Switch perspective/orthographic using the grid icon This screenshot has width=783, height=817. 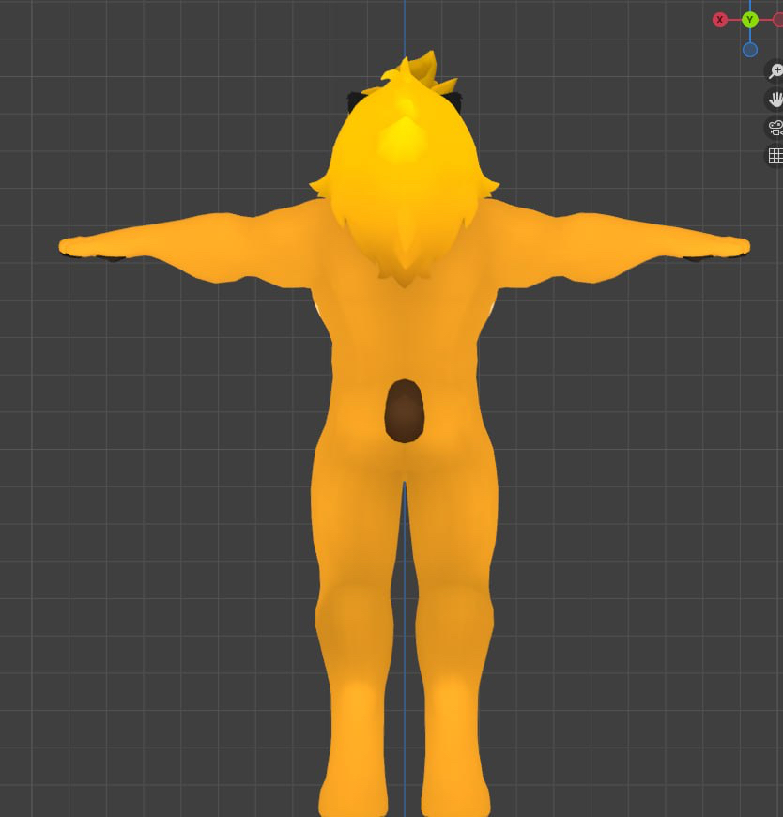tap(775, 156)
